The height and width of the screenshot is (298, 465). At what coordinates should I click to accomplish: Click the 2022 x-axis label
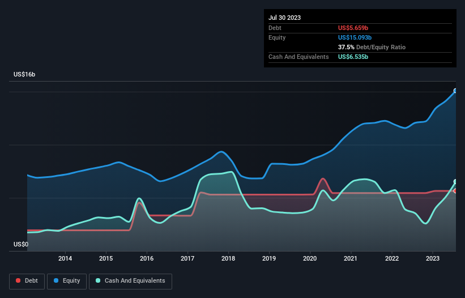click(392, 258)
